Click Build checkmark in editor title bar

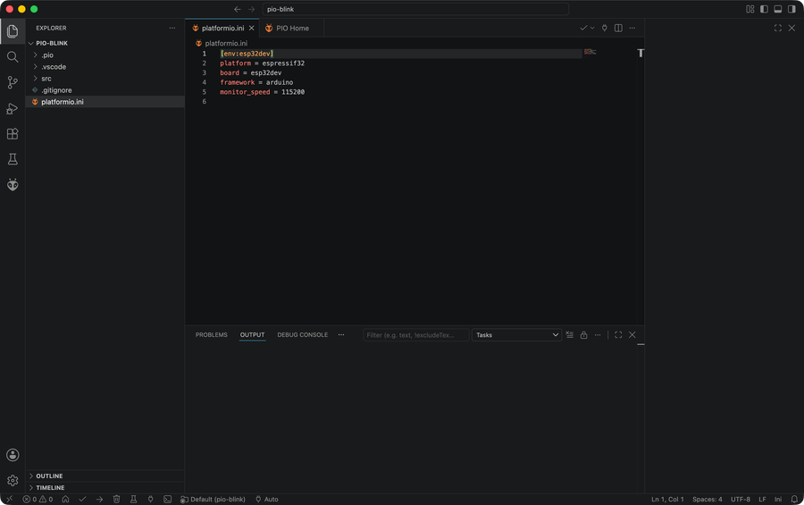583,28
